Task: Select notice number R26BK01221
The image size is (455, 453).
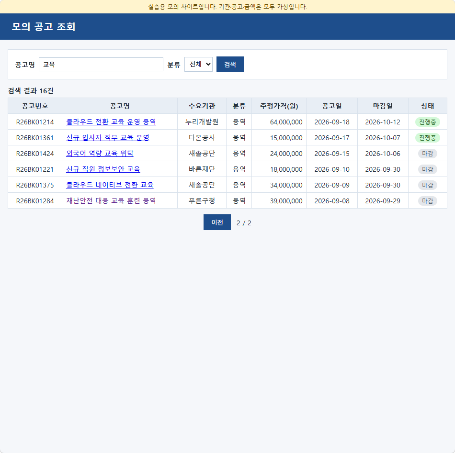Action: tap(35, 169)
